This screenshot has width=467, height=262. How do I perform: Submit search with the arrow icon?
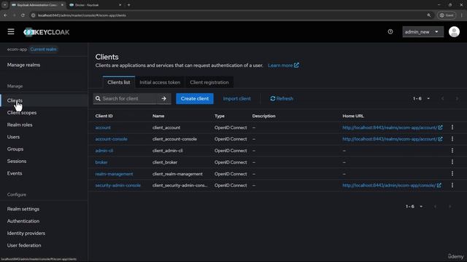[x=163, y=99]
